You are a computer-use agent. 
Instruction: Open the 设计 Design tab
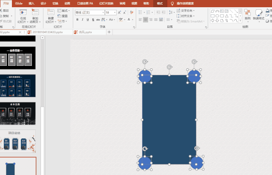click(x=43, y=3)
